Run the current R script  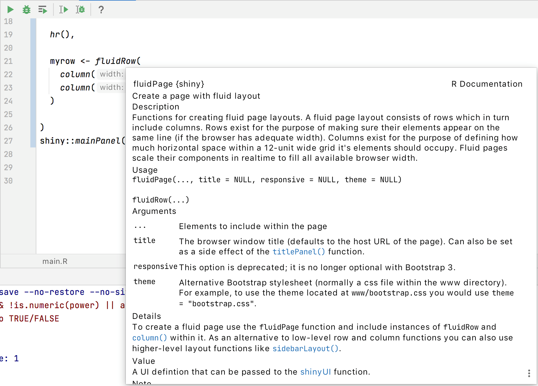pyautogui.click(x=10, y=9)
